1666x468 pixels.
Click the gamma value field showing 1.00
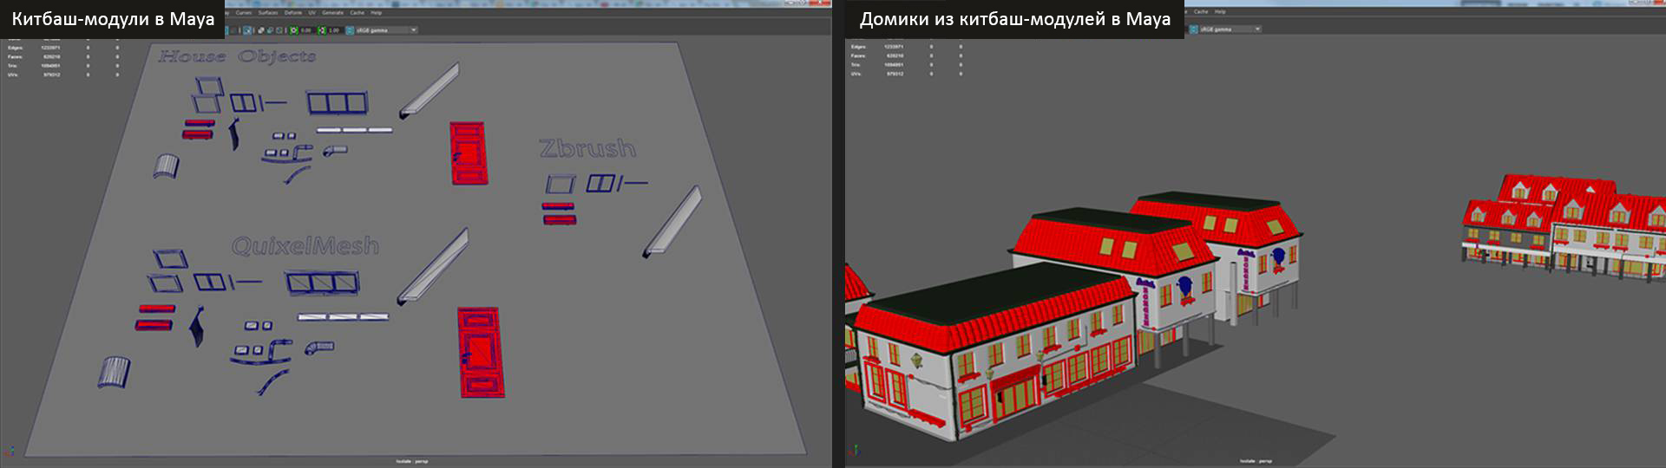pyautogui.click(x=334, y=30)
